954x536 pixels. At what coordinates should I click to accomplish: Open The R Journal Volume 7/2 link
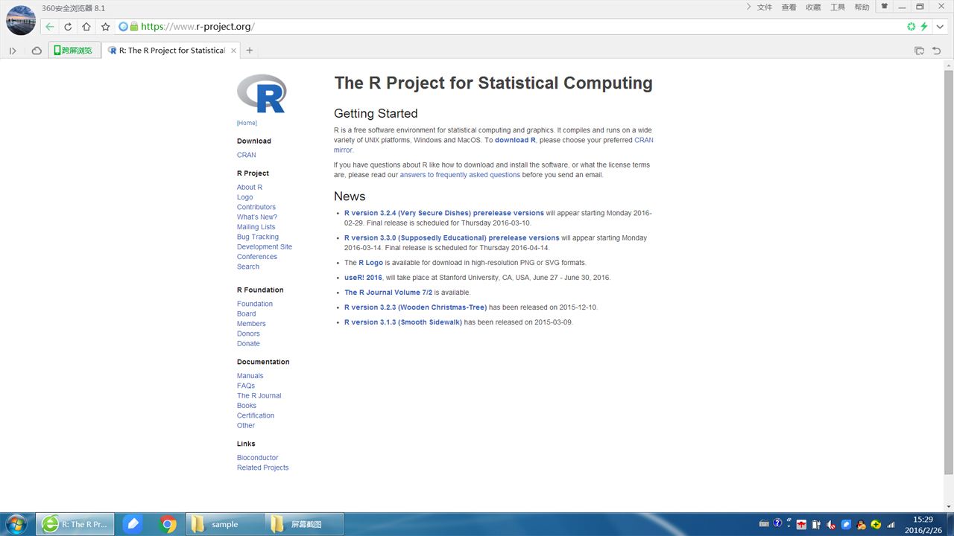(x=388, y=293)
